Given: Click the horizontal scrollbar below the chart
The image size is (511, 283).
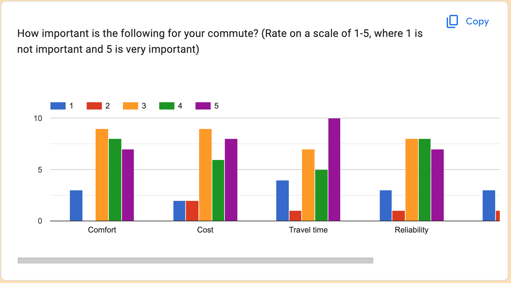Looking at the screenshot, I should [x=195, y=261].
